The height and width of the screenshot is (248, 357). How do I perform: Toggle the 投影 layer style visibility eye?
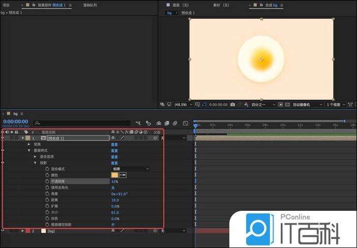(3, 163)
